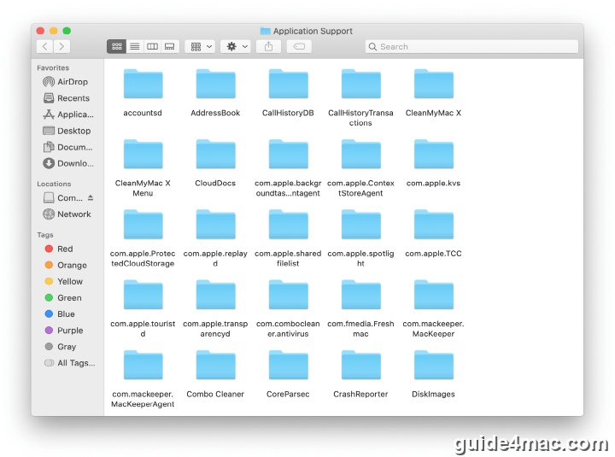The width and height of the screenshot is (615, 457).
Task: Open Documents in the sidebar
Action: tap(67, 147)
